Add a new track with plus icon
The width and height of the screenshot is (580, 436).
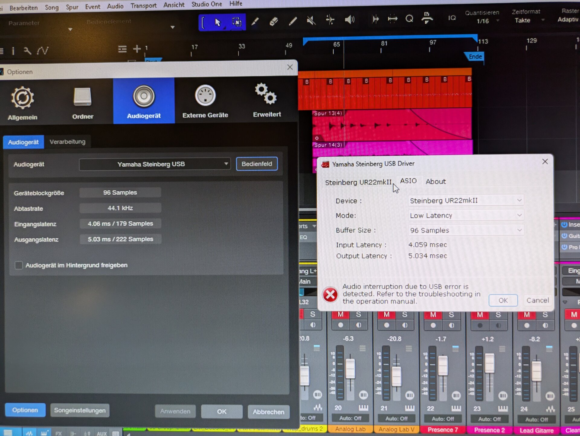coord(137,49)
